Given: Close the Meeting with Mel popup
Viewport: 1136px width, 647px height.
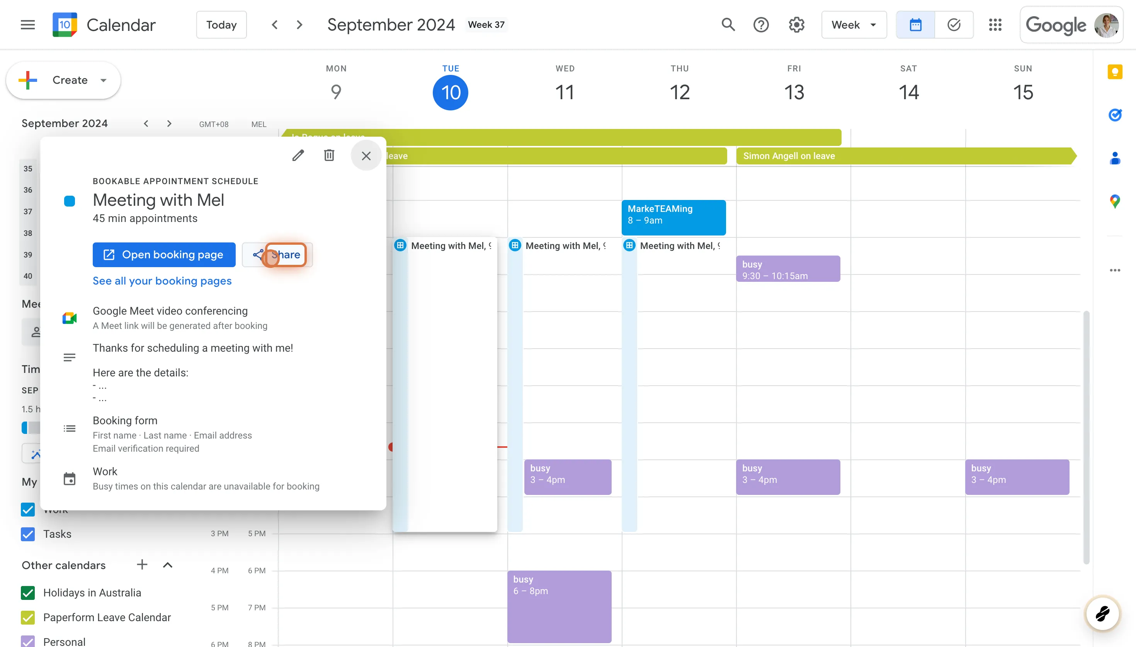Looking at the screenshot, I should (366, 156).
